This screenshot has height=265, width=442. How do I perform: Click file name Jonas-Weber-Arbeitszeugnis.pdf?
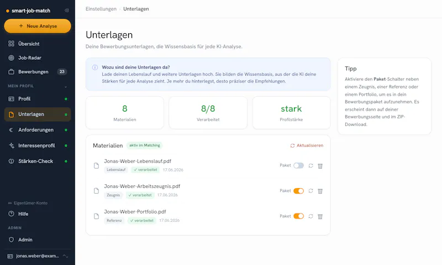[142, 186]
